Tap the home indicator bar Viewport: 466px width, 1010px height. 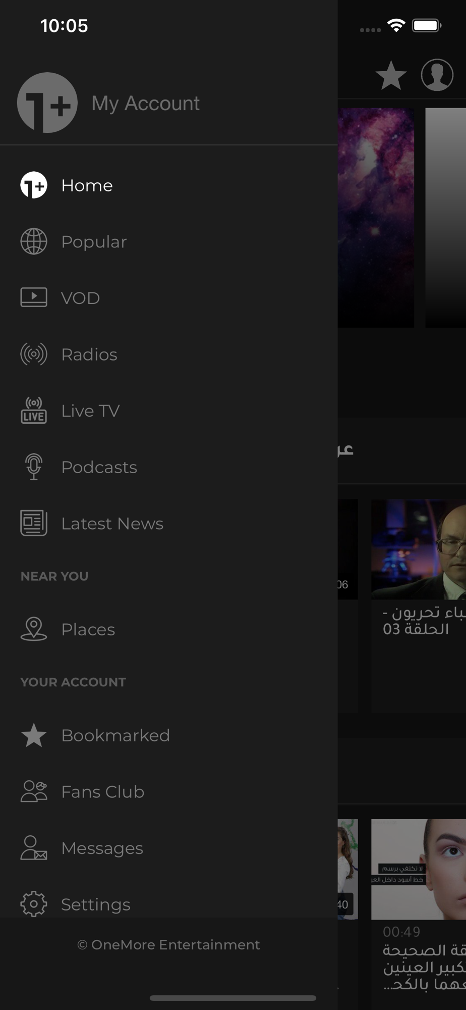click(233, 998)
